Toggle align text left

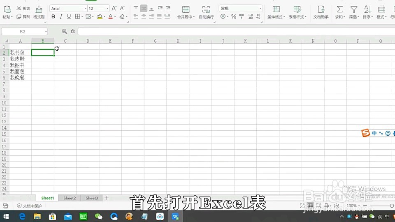tap(135, 16)
